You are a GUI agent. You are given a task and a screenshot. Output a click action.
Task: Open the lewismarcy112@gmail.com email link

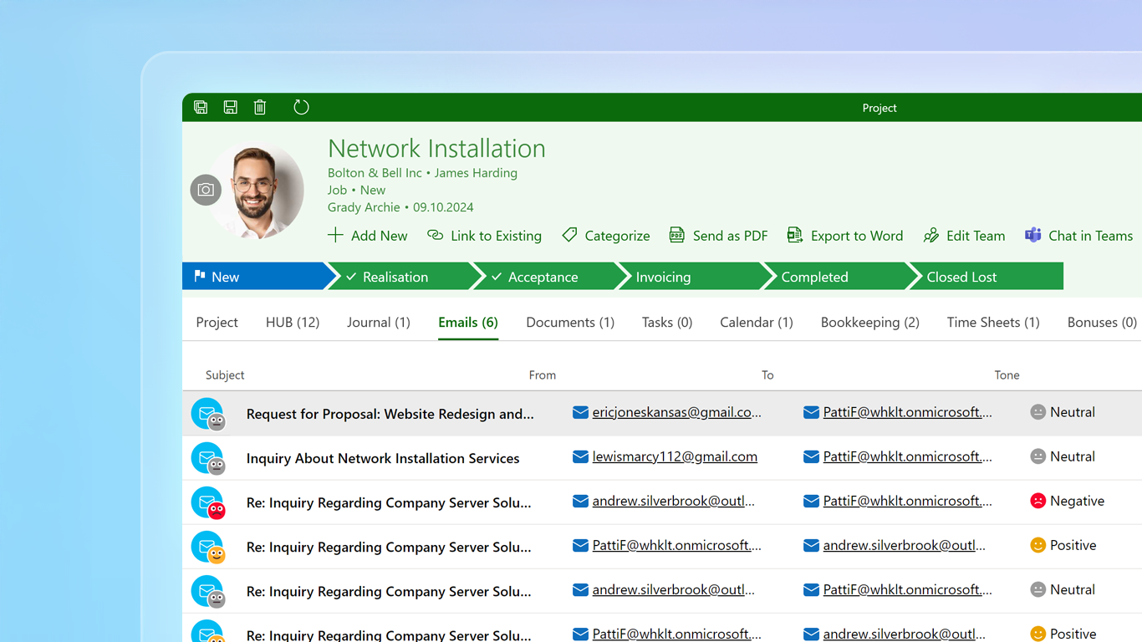coord(676,456)
